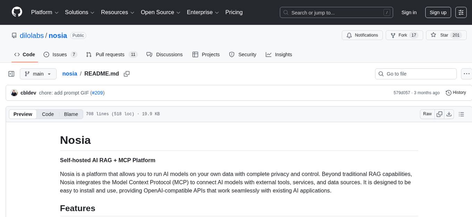Click the command palette icon top right

(461, 12)
